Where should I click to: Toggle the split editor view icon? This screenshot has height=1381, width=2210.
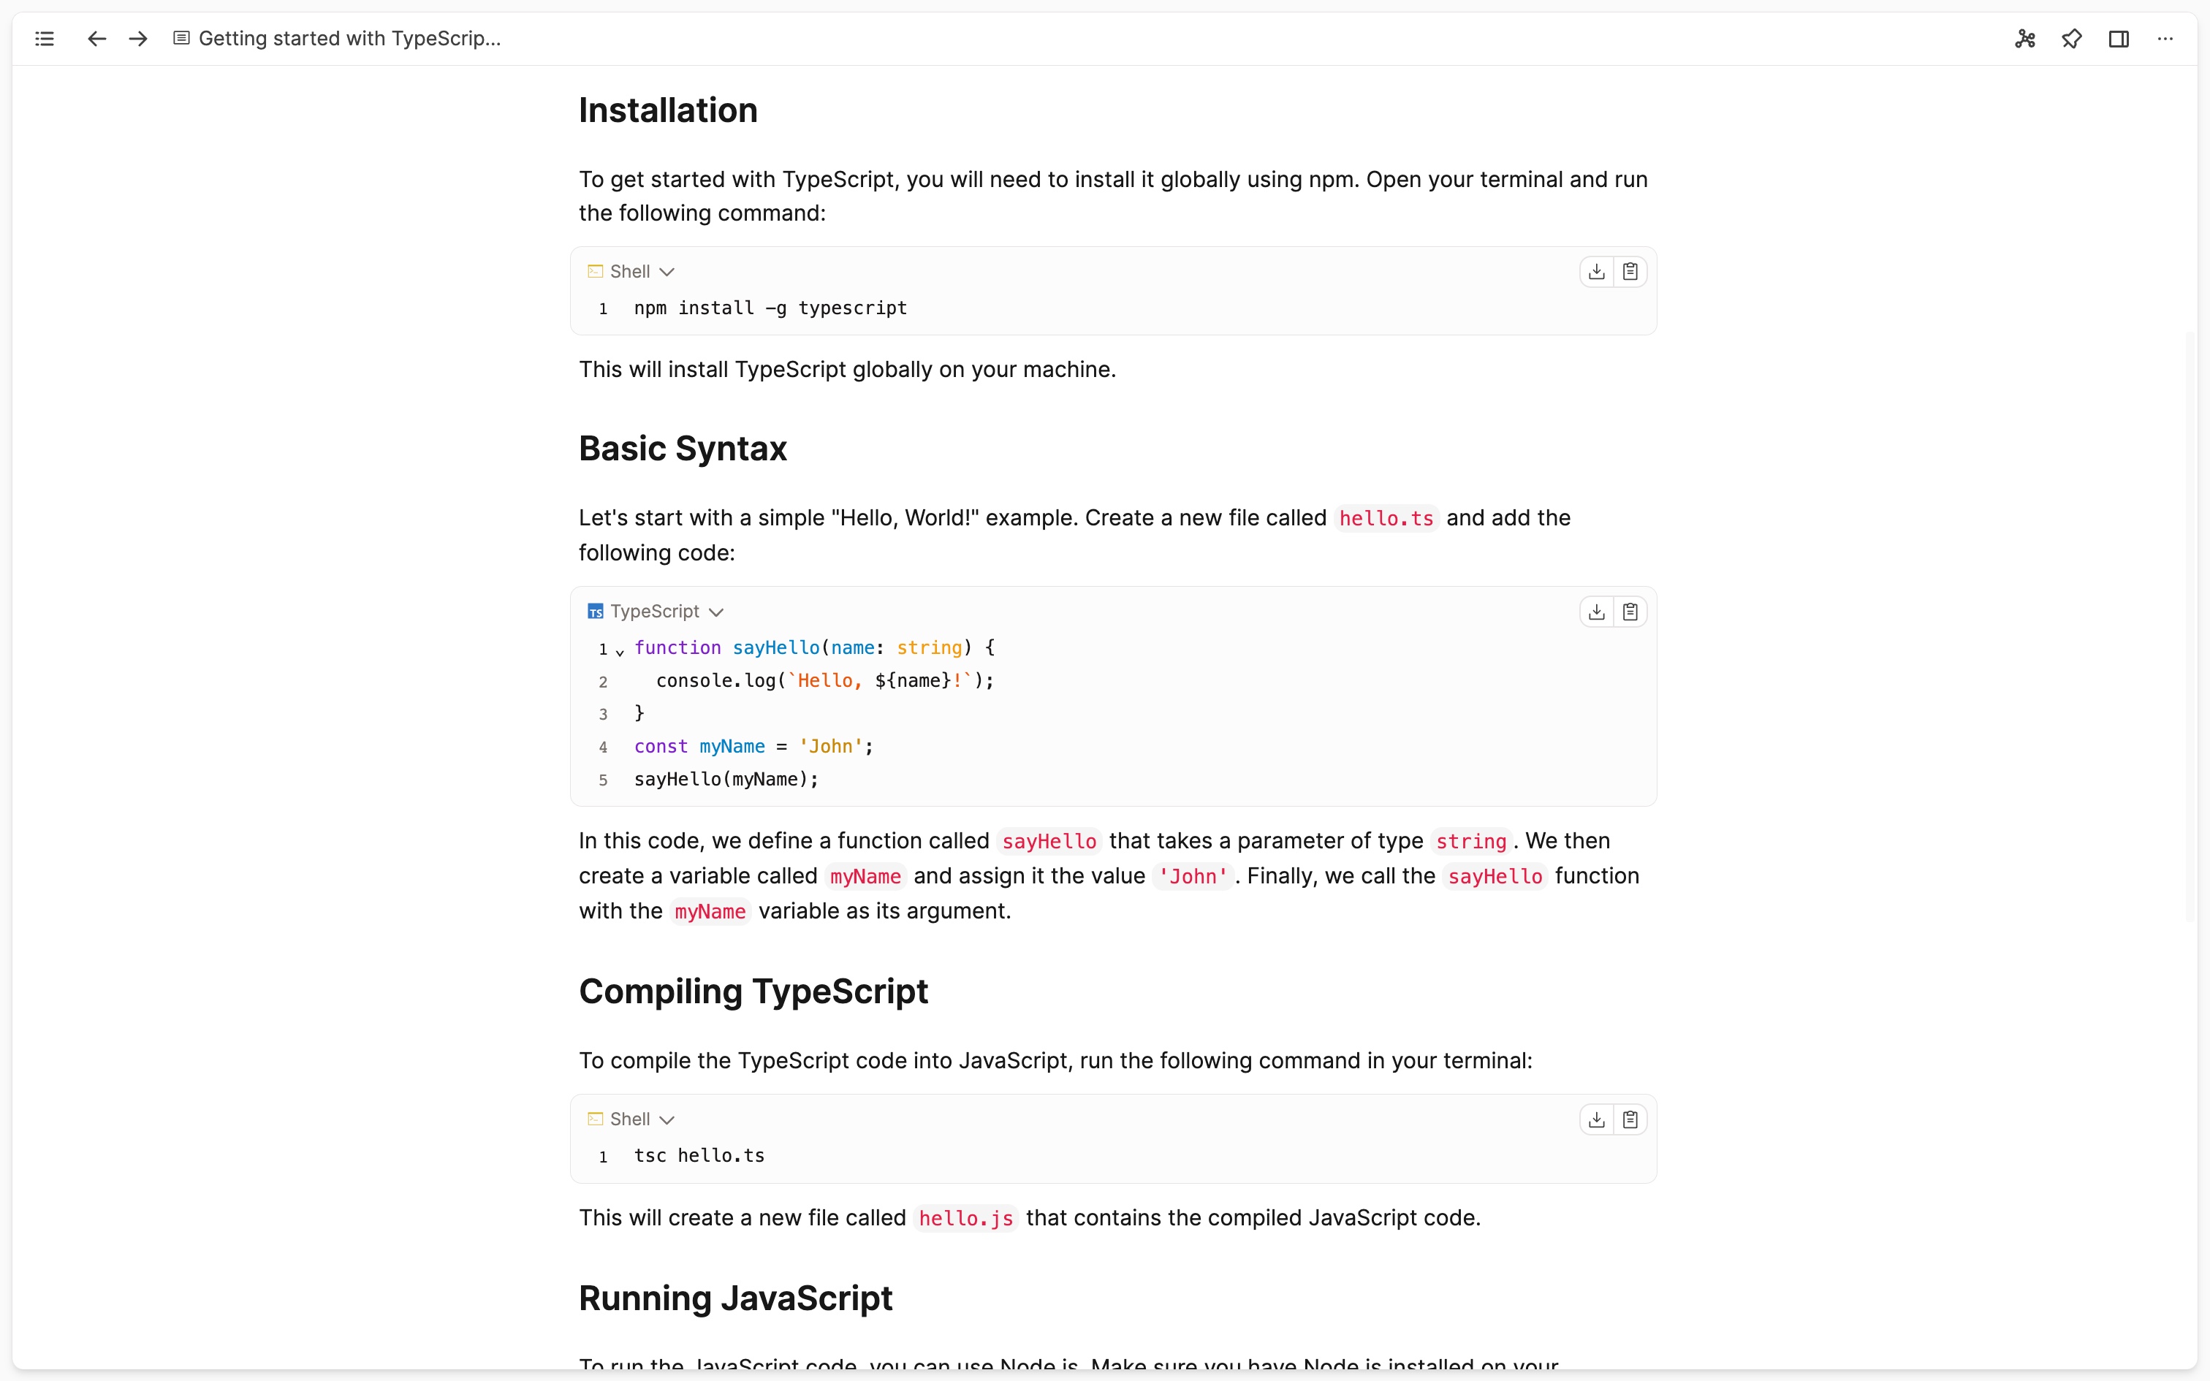pyautogui.click(x=2119, y=38)
